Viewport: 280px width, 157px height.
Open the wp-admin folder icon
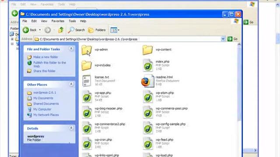[87, 50]
